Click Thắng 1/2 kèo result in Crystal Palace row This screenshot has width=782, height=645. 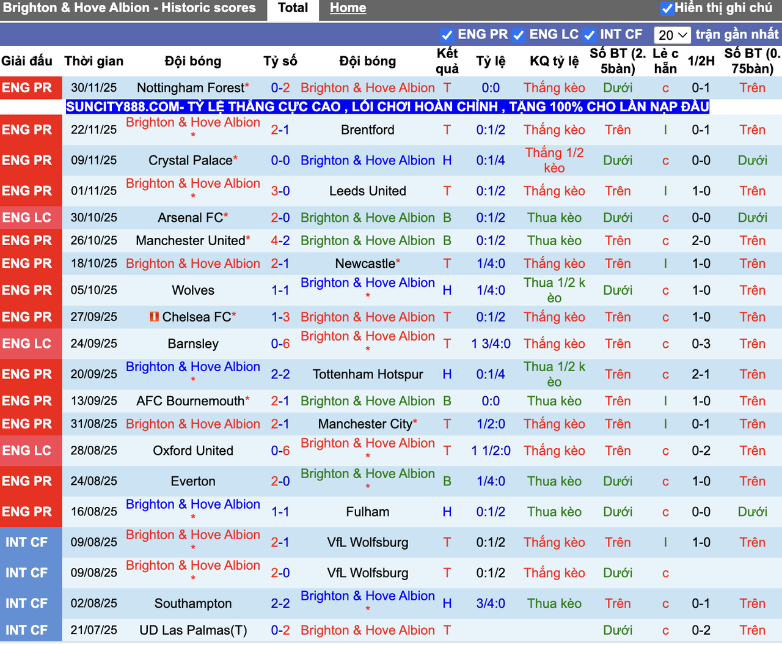point(554,160)
